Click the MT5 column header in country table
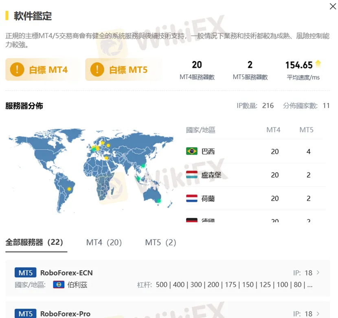The image size is (338, 318). tap(306, 130)
